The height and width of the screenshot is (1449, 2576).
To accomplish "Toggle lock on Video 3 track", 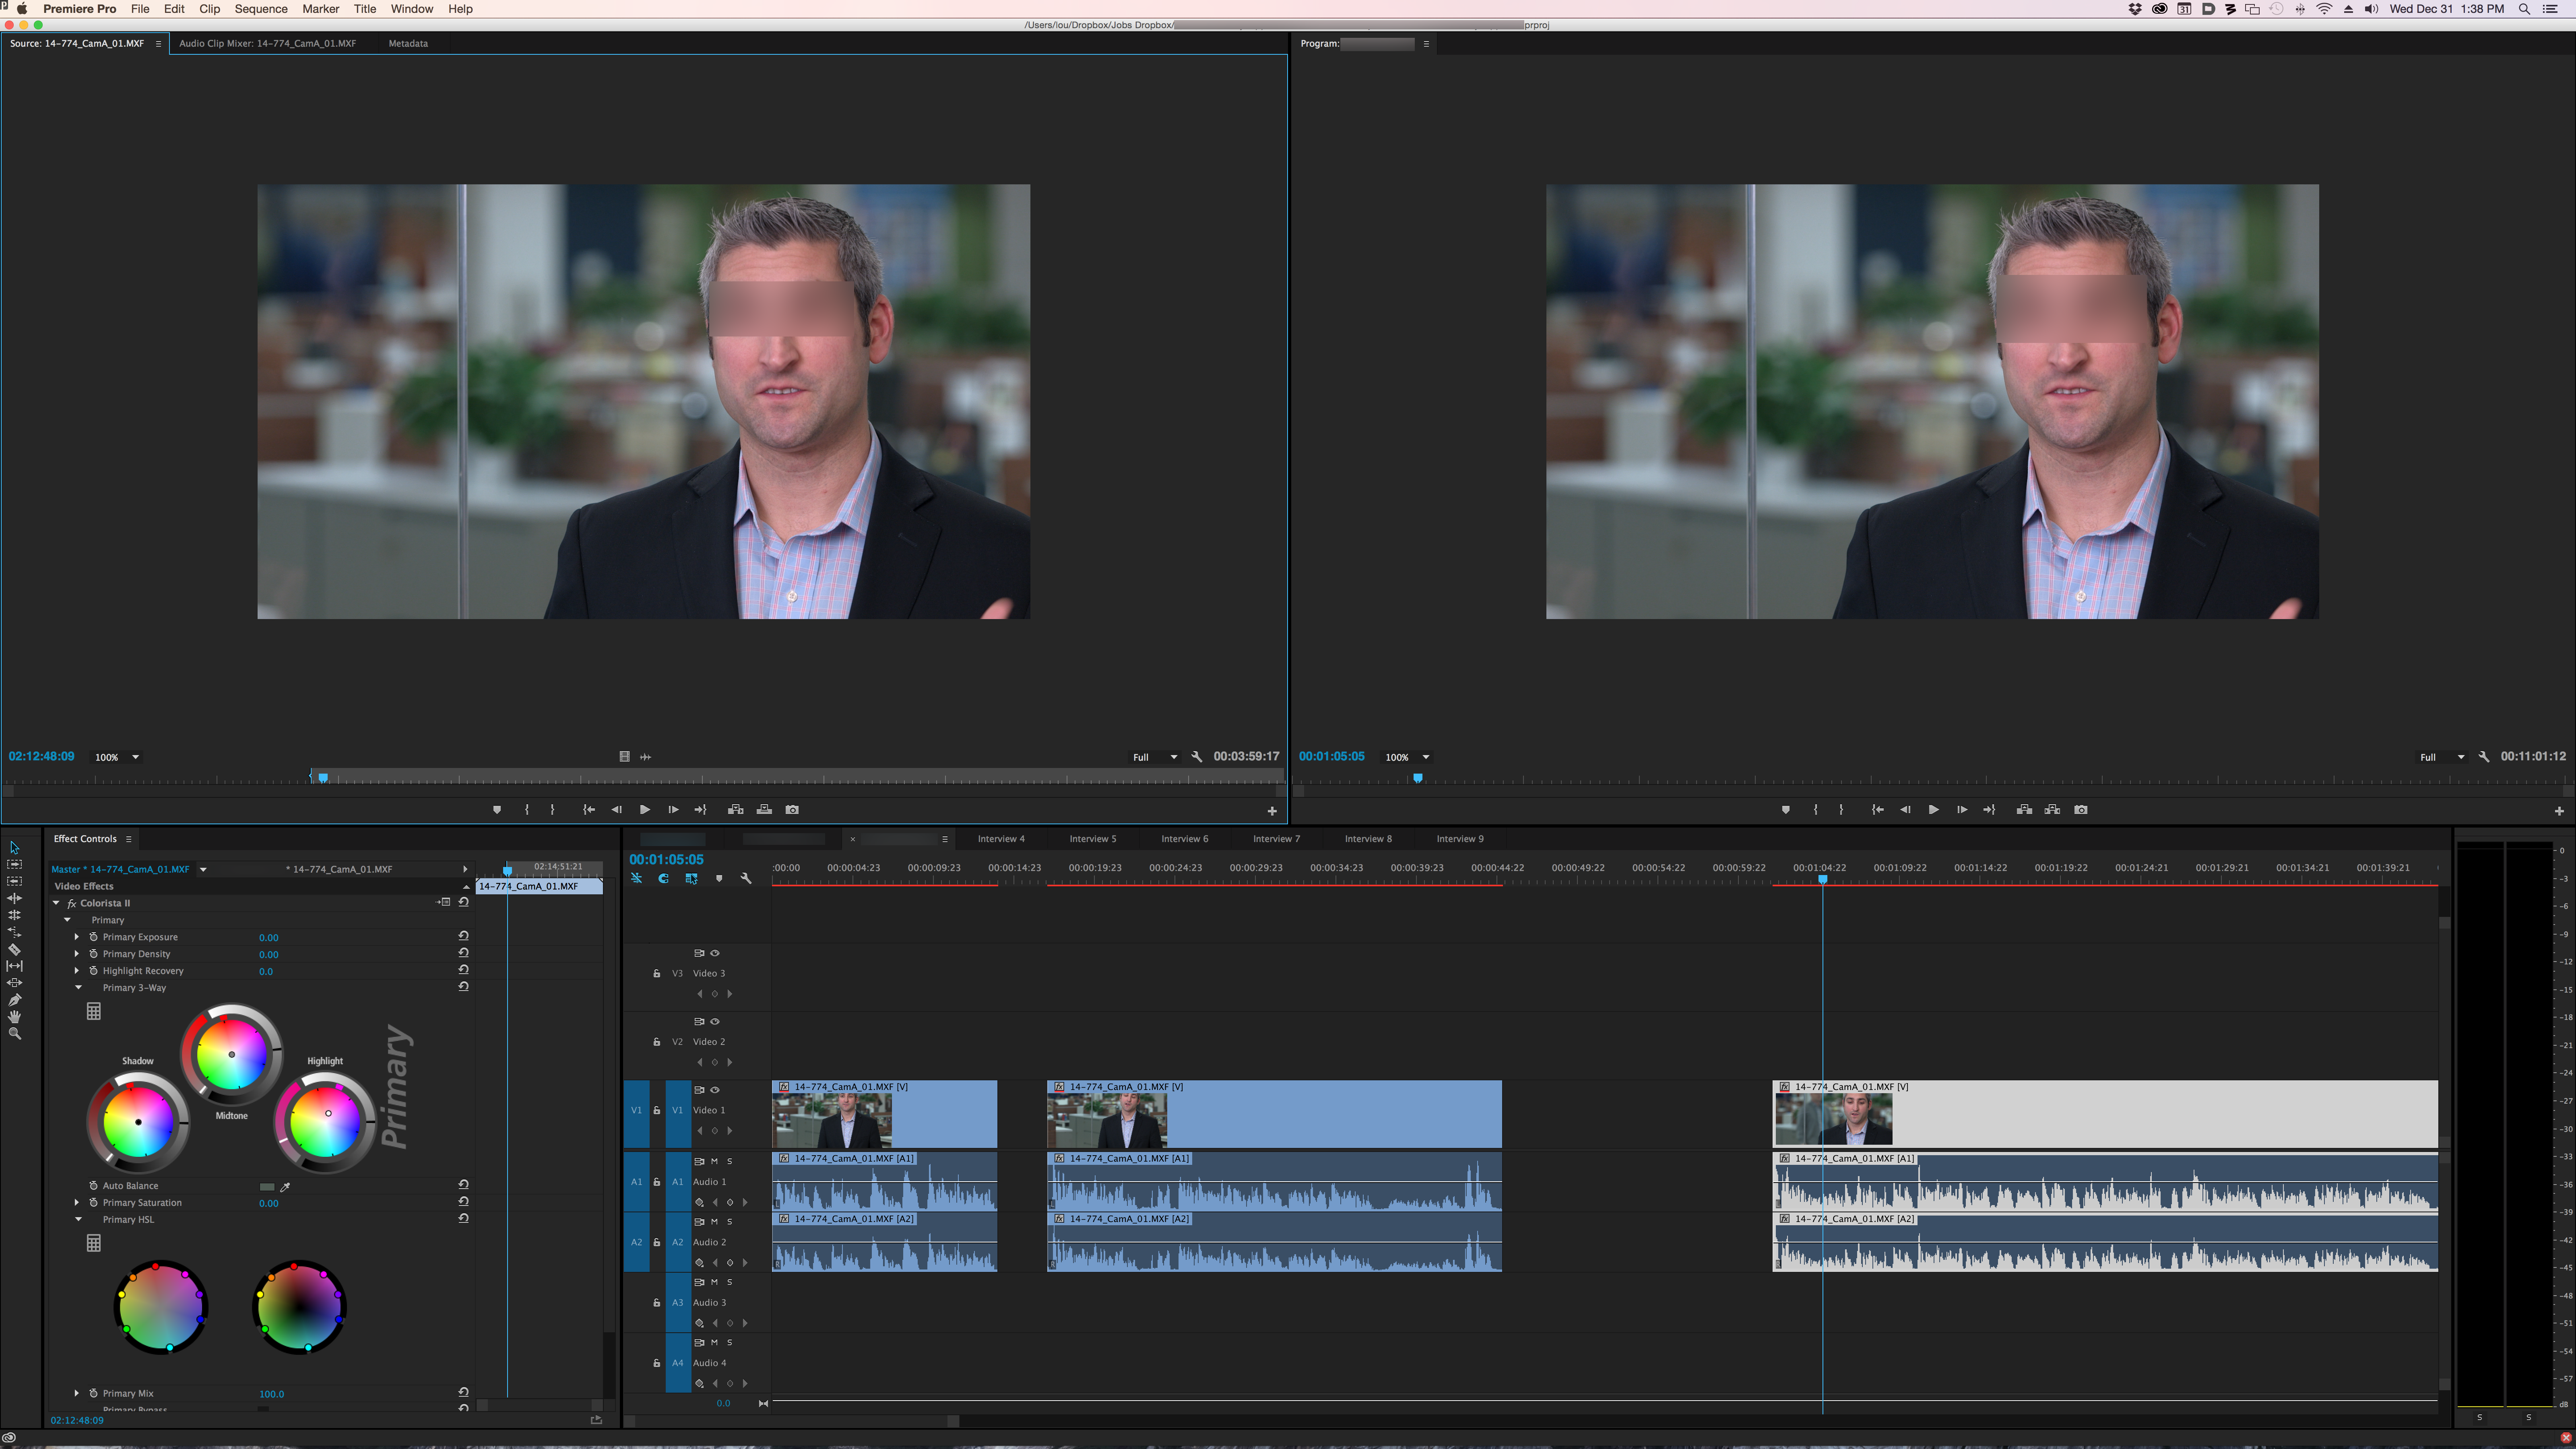I will click(x=656, y=973).
